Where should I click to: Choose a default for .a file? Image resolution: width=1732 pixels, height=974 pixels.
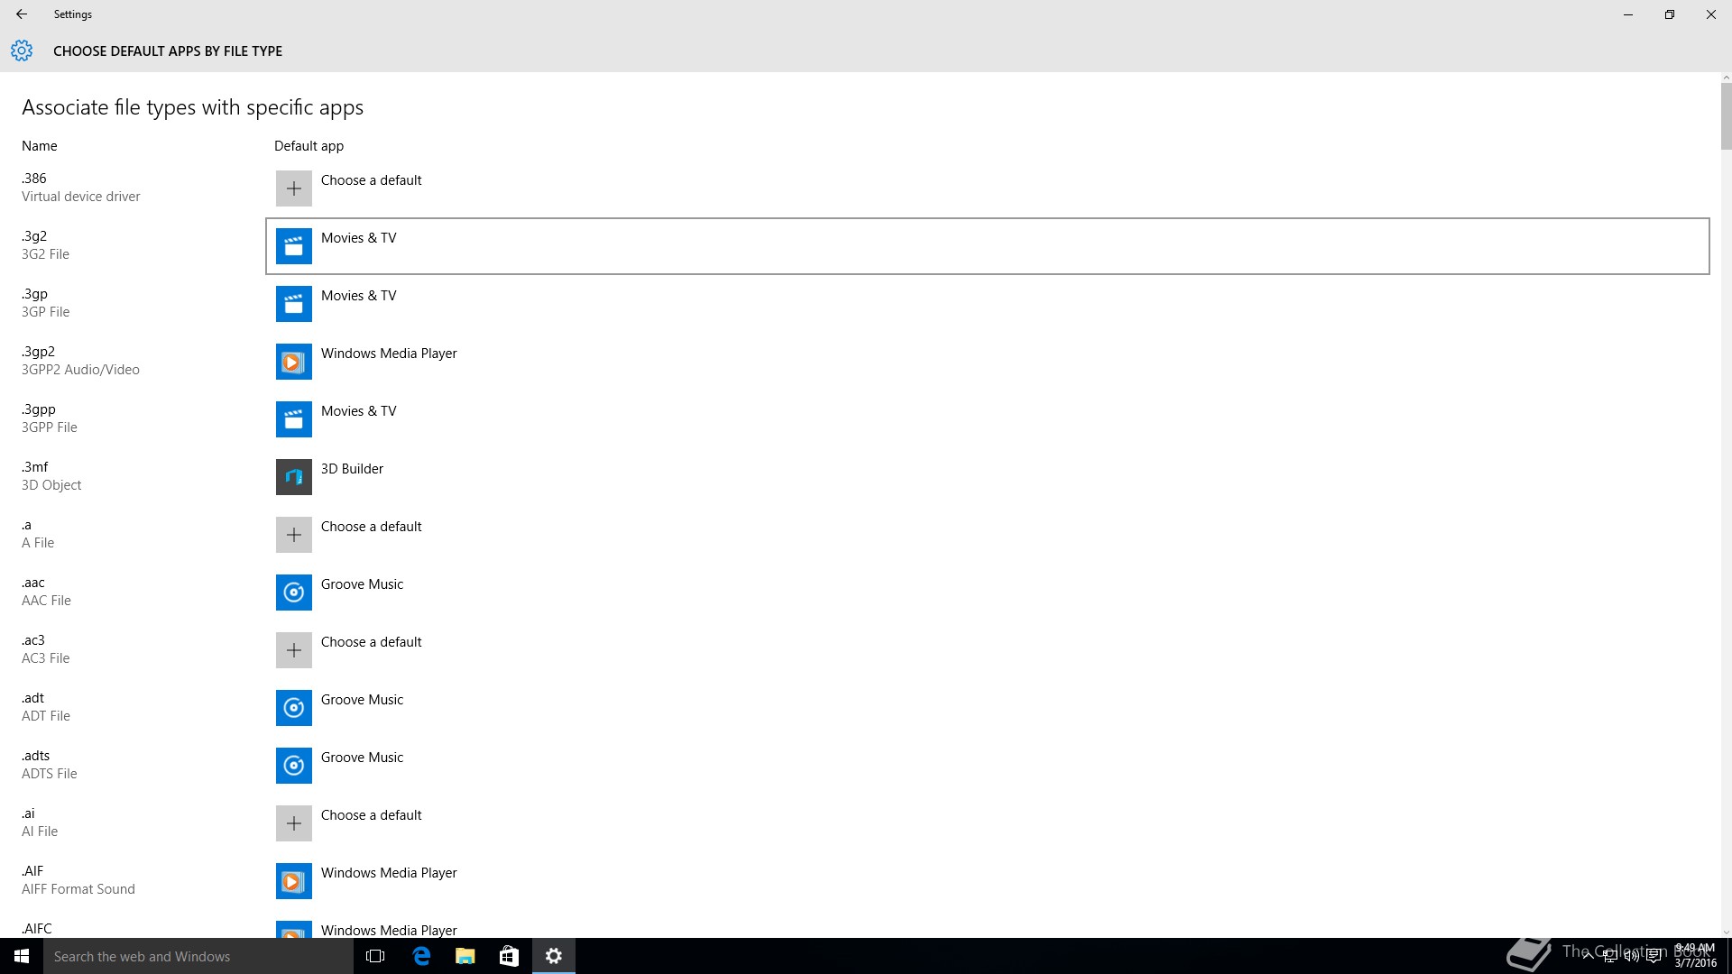point(371,527)
